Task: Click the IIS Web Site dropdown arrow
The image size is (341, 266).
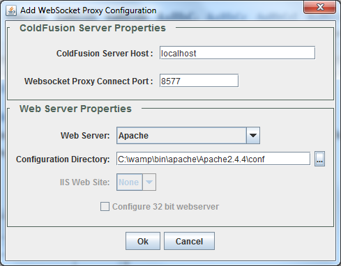Action: [x=149, y=182]
